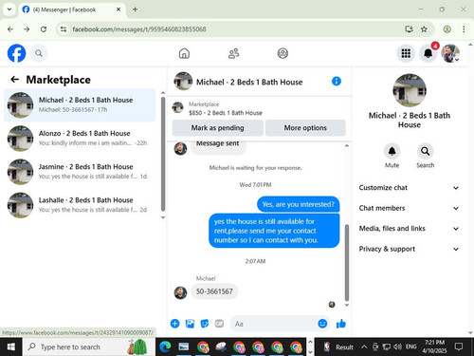Click Mark as pending button
Viewport: 474px width, 356px height.
(x=217, y=128)
